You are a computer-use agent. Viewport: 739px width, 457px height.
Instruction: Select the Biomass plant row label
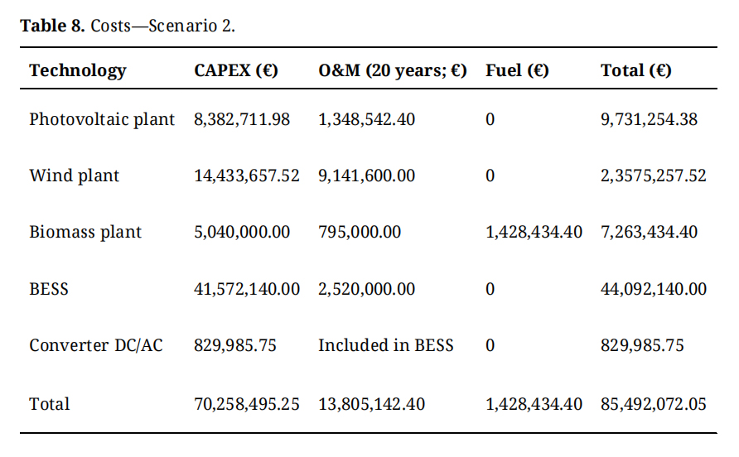pos(85,232)
